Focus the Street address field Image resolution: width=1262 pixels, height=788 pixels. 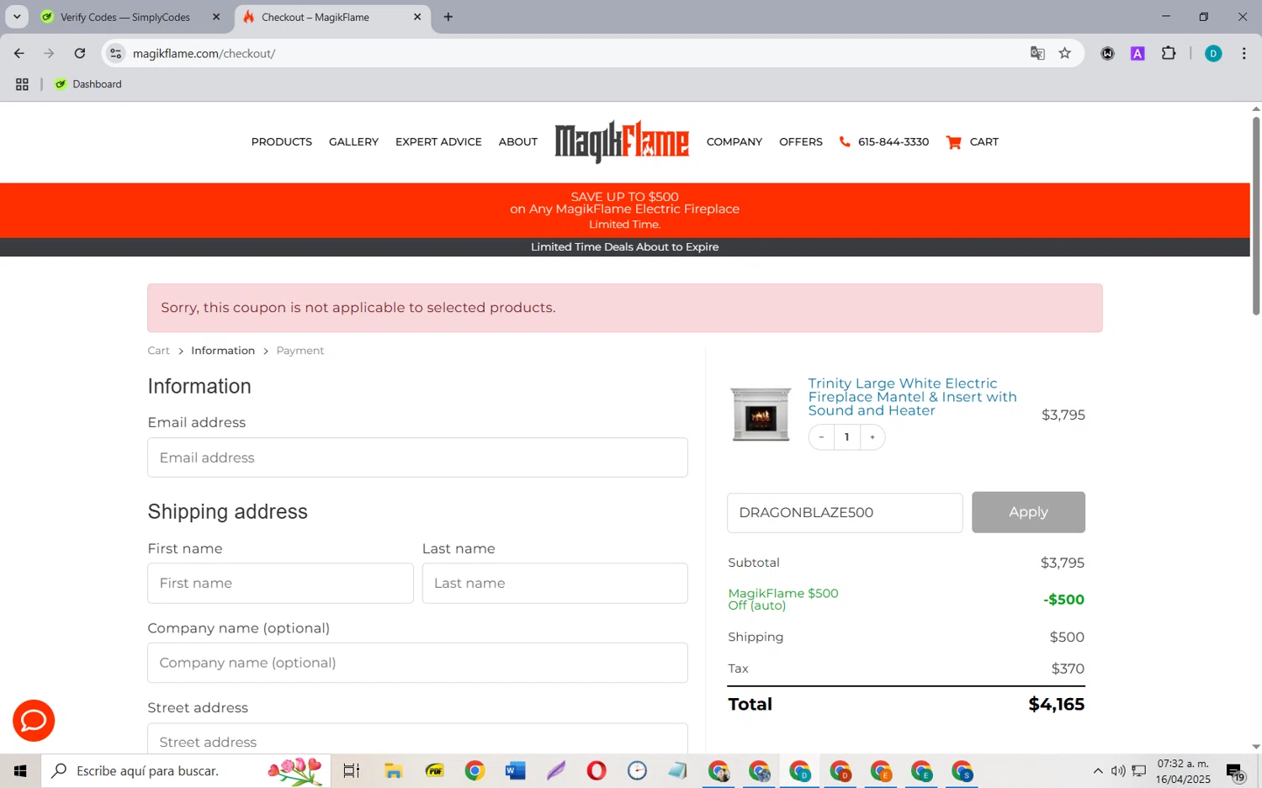point(417,738)
